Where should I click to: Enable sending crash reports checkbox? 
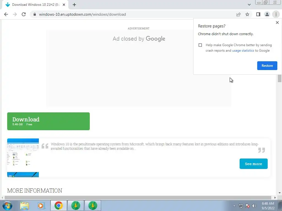(x=200, y=45)
